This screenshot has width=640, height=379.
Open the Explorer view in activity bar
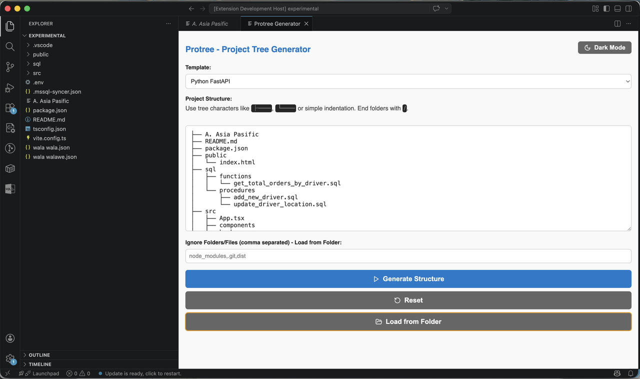pyautogui.click(x=10, y=26)
